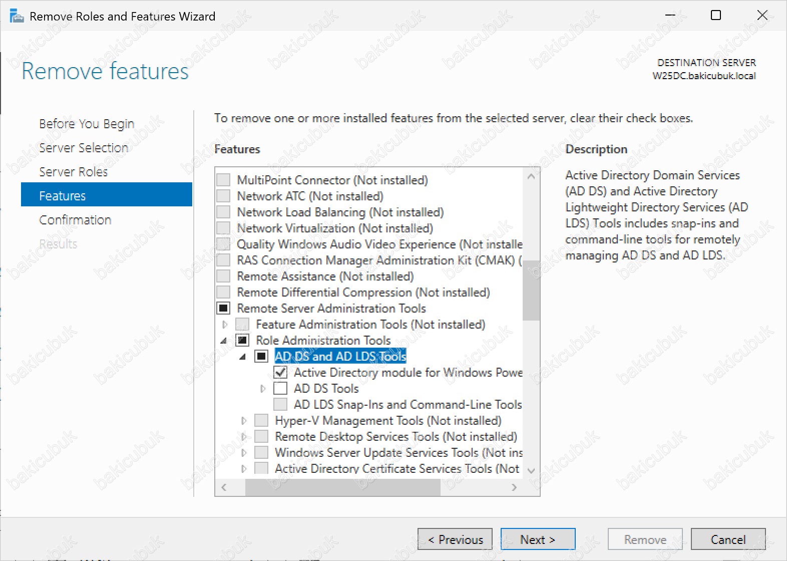The height and width of the screenshot is (561, 787).
Task: Open the Server Roles step
Action: [73, 172]
